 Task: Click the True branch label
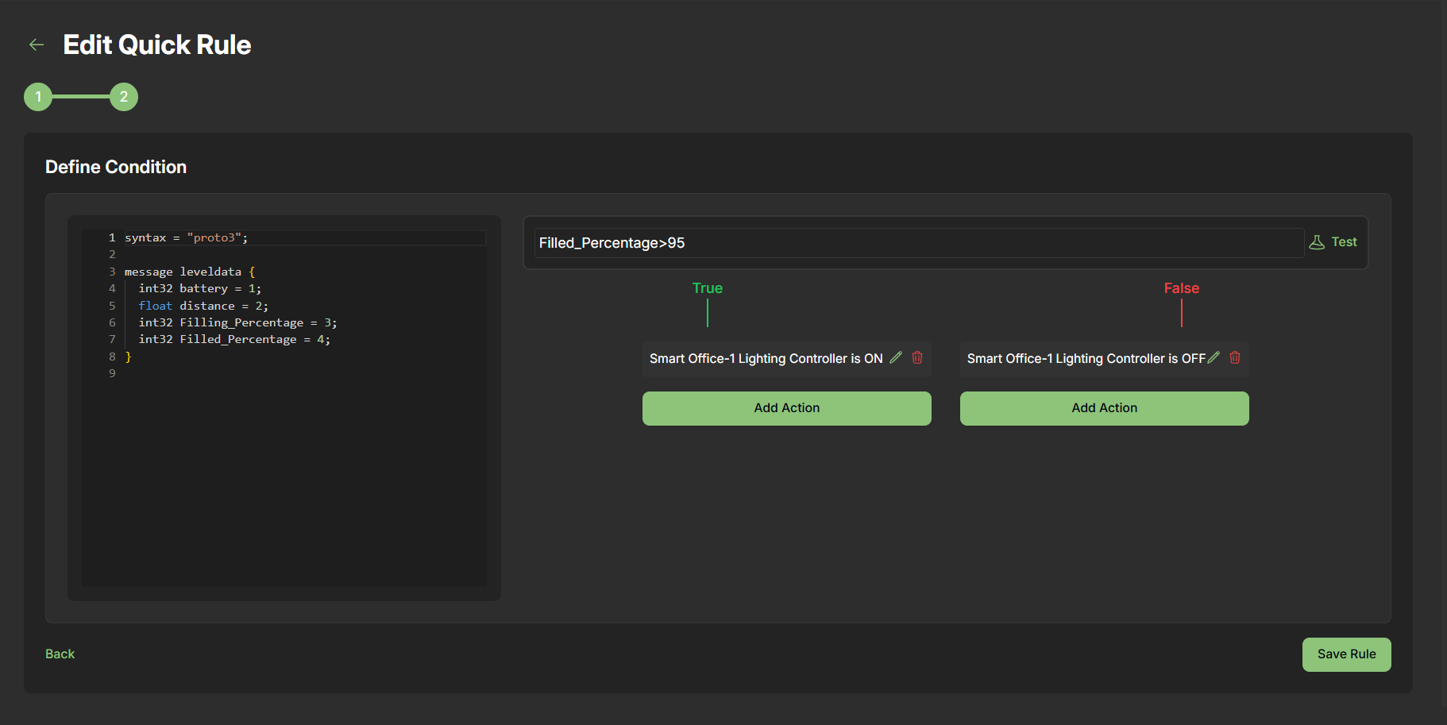pyautogui.click(x=706, y=287)
